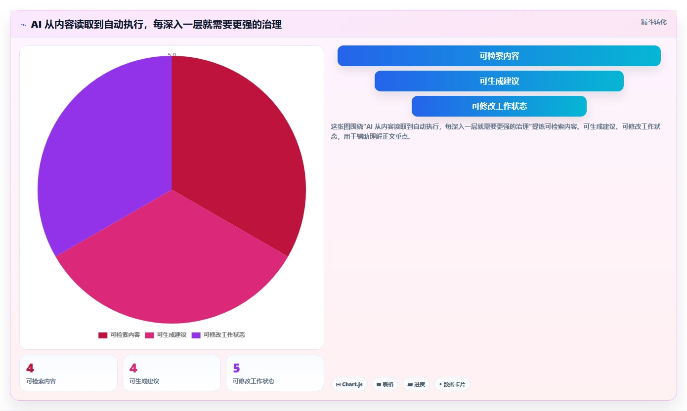The width and height of the screenshot is (687, 411).
Task: Select the 可生成建议 funnel bar
Action: pyautogui.click(x=499, y=81)
